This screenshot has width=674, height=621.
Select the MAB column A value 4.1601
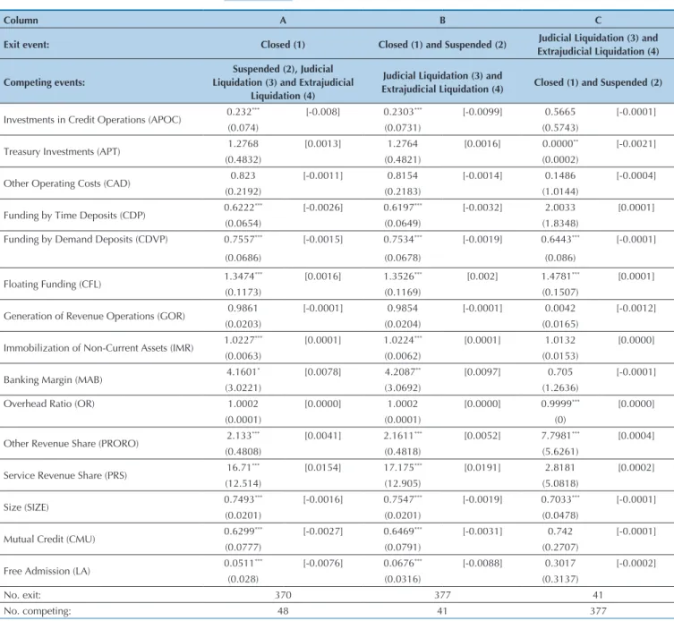click(x=243, y=371)
